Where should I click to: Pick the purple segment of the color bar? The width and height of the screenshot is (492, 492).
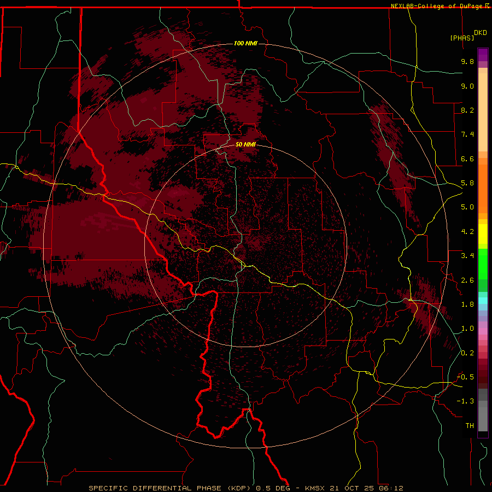tap(483, 55)
